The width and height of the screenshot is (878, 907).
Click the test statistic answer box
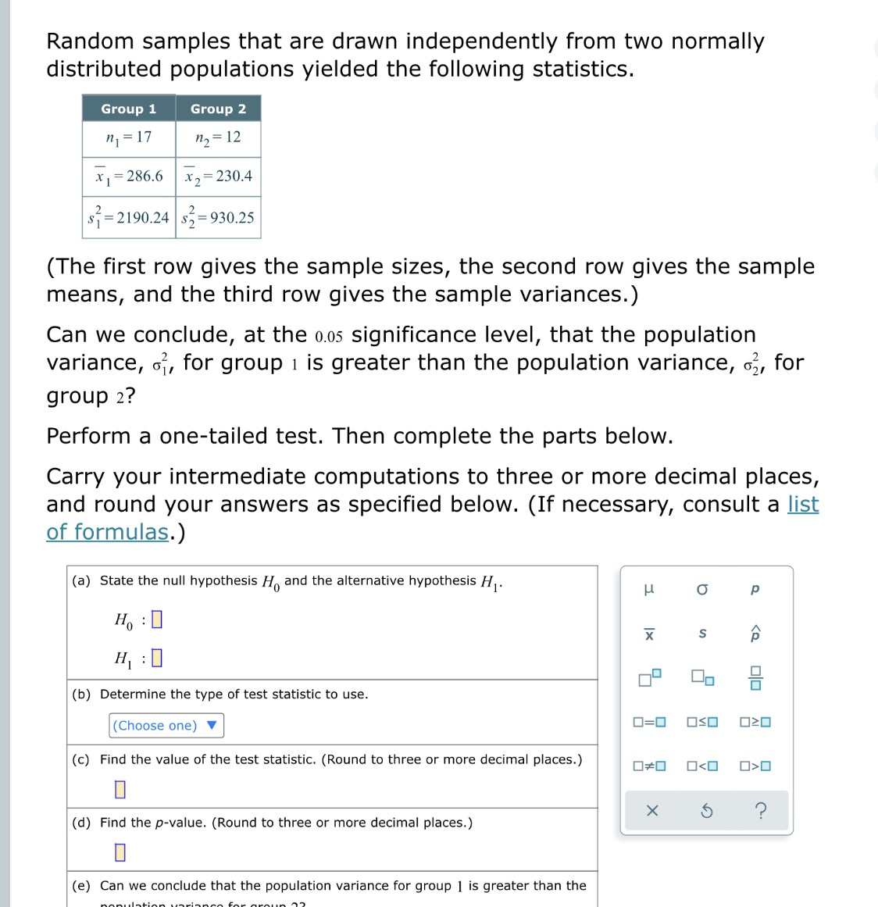tap(120, 789)
